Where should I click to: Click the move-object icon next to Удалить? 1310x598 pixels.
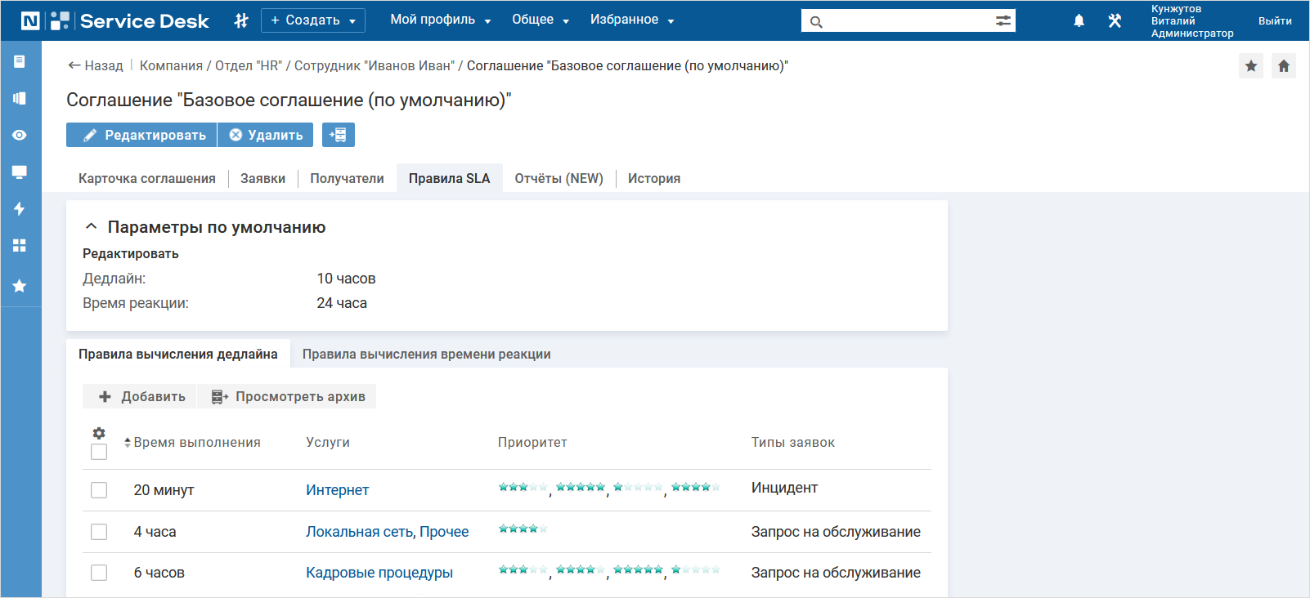(x=339, y=135)
